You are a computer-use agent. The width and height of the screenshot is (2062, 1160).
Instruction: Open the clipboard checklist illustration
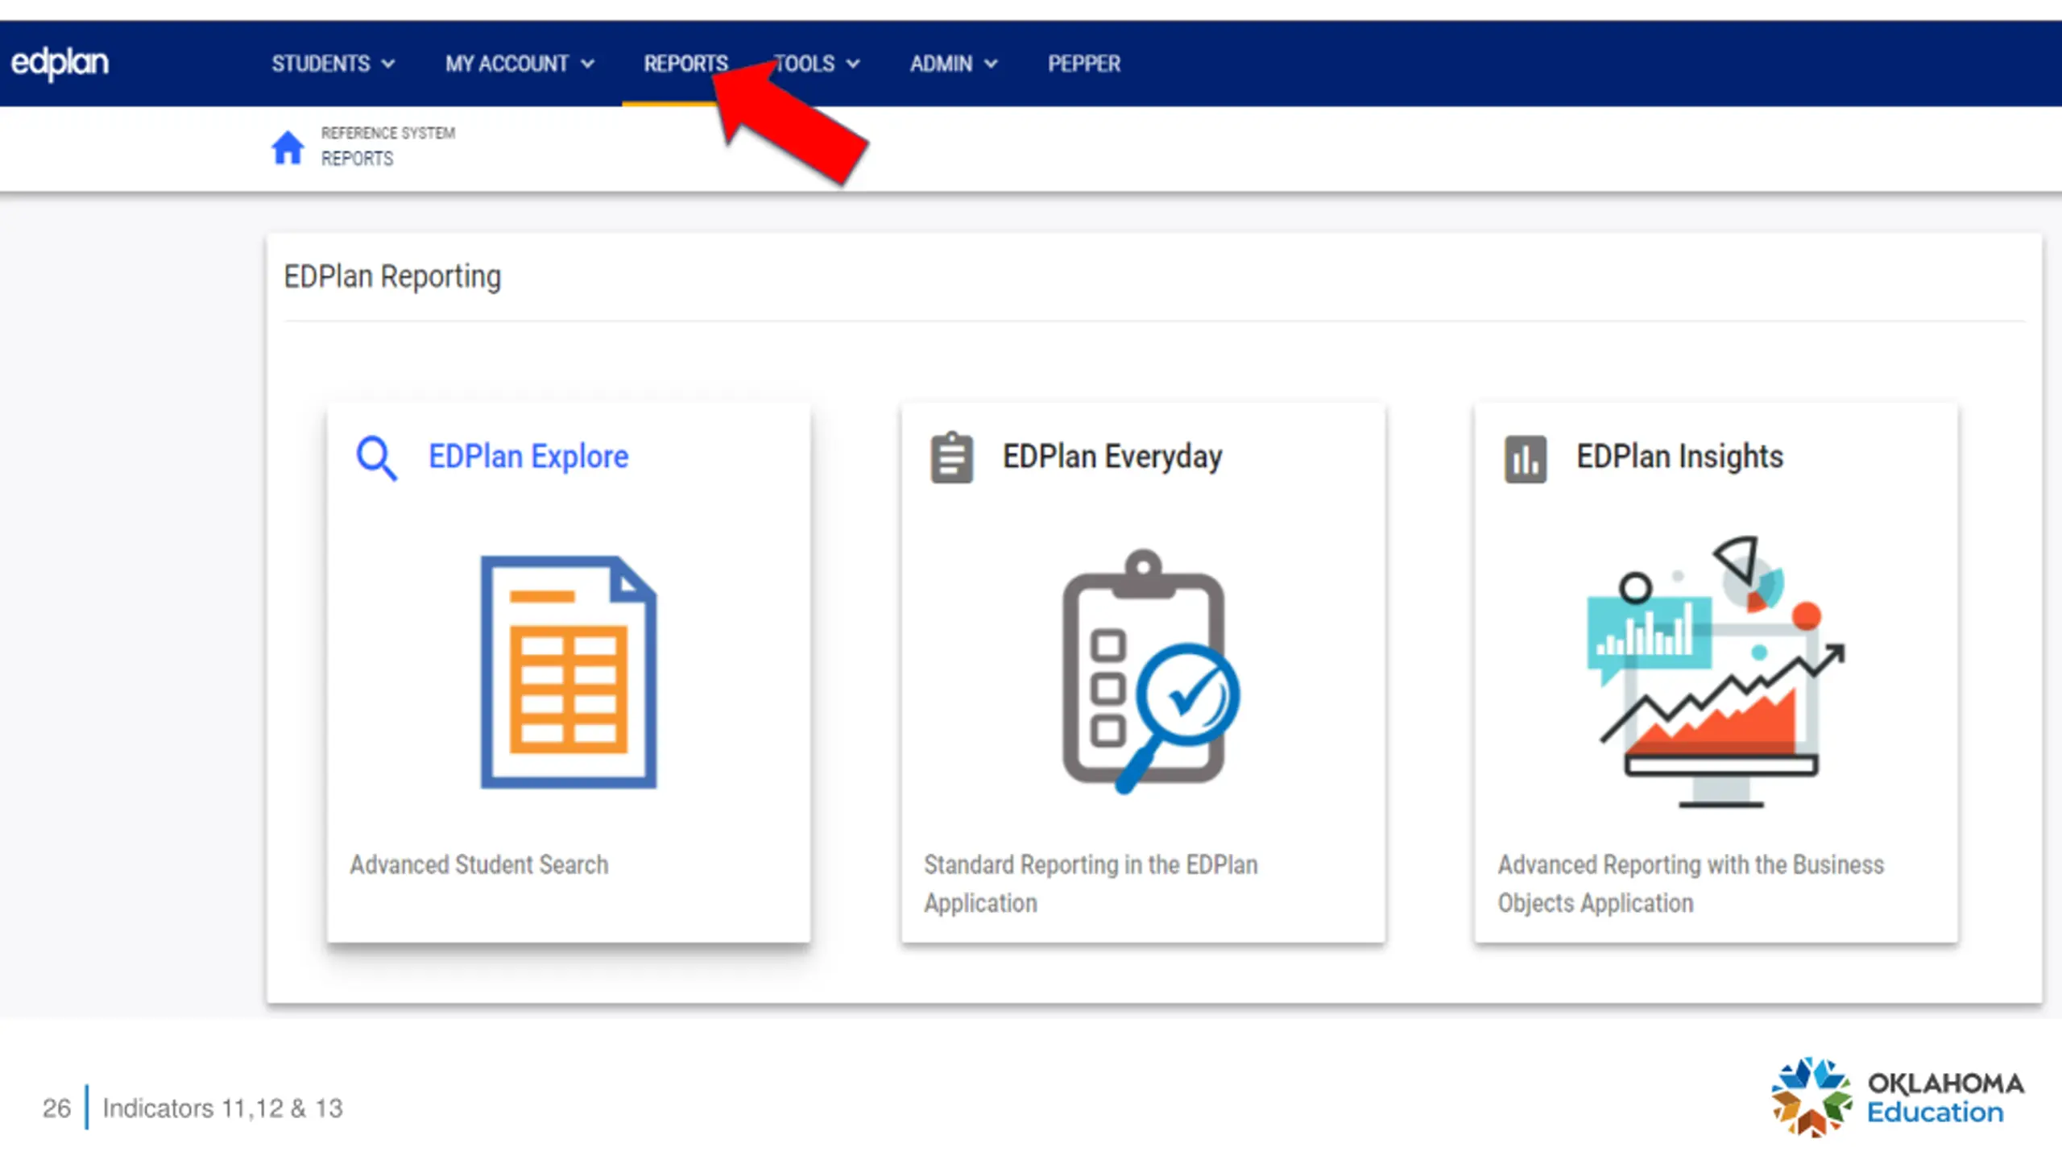tap(1150, 672)
